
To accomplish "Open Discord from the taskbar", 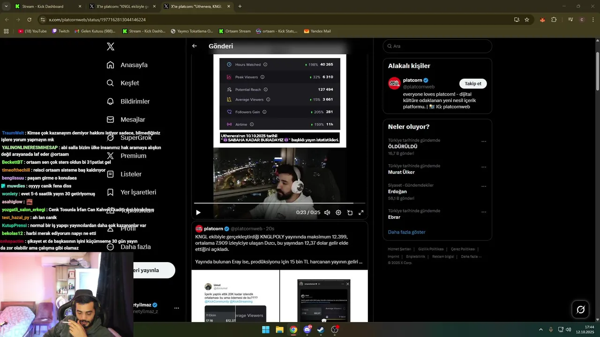I will click(x=307, y=330).
